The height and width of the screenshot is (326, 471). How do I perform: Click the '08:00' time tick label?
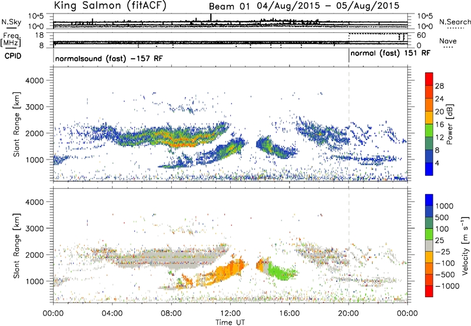click(x=171, y=314)
